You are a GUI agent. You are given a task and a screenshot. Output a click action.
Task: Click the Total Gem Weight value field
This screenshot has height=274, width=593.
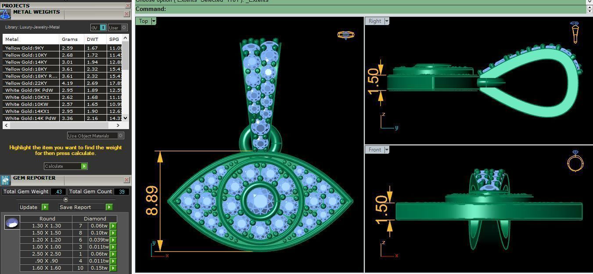(x=58, y=191)
